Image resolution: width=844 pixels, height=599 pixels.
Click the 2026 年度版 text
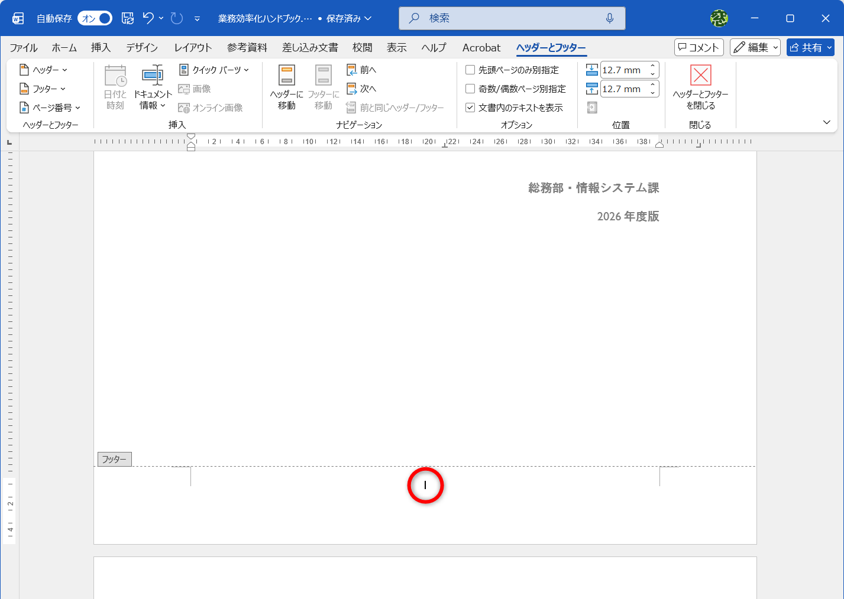(628, 216)
